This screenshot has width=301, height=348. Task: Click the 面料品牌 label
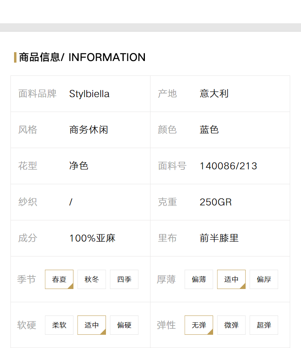pyautogui.click(x=37, y=94)
